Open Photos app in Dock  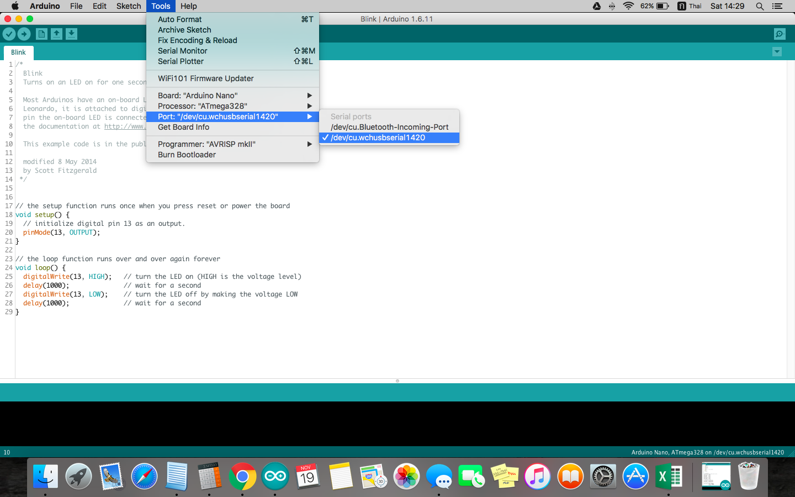point(406,476)
